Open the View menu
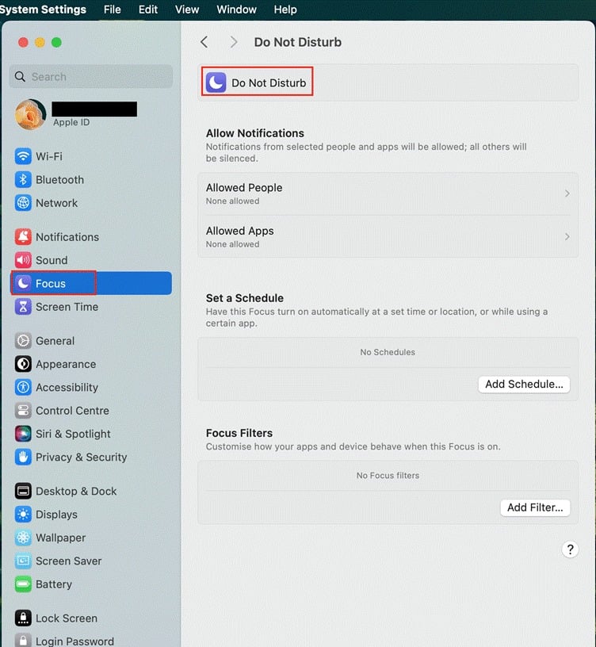 click(187, 10)
